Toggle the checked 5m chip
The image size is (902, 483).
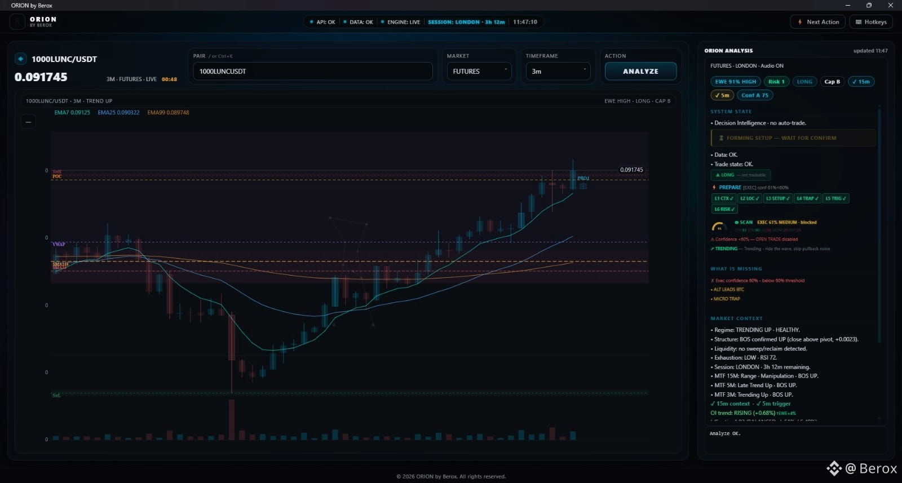pos(722,95)
